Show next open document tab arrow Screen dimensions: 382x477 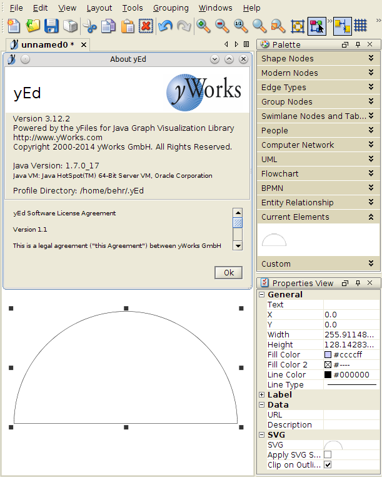(236, 44)
